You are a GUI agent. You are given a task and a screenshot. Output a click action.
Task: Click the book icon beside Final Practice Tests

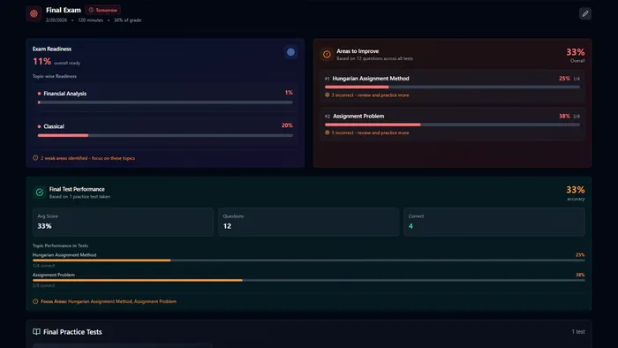(x=36, y=331)
